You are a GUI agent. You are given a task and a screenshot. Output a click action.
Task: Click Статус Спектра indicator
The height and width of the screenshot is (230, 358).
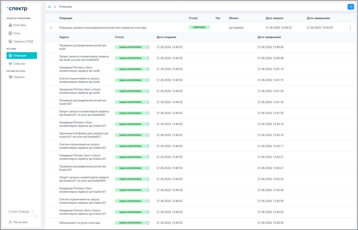click(x=21, y=212)
